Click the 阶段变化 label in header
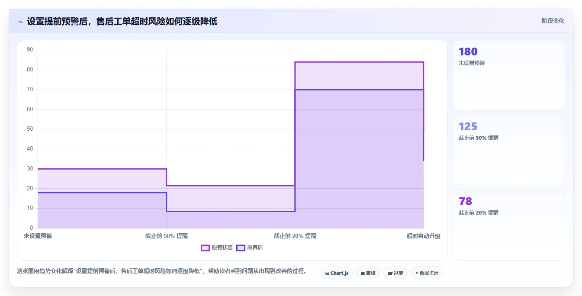The height and width of the screenshot is (296, 582). coord(553,21)
